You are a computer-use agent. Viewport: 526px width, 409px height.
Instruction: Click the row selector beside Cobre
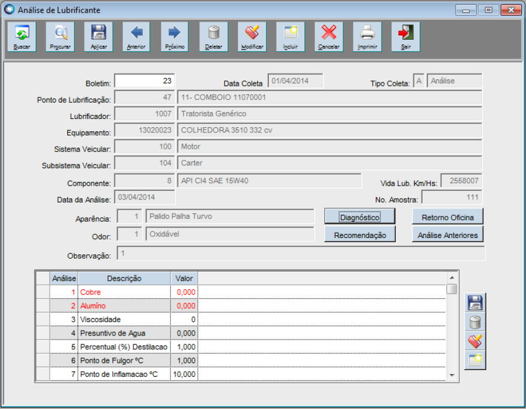[43, 292]
